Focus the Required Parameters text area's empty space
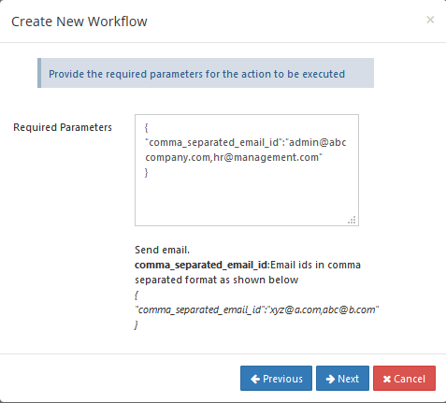This screenshot has width=446, height=403. point(247,199)
